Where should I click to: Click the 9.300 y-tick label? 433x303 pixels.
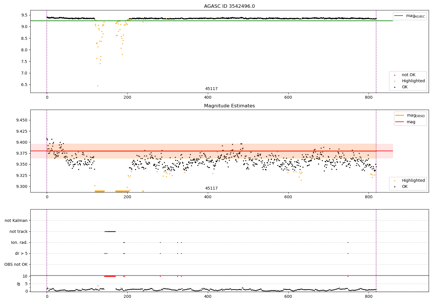click(x=22, y=186)
